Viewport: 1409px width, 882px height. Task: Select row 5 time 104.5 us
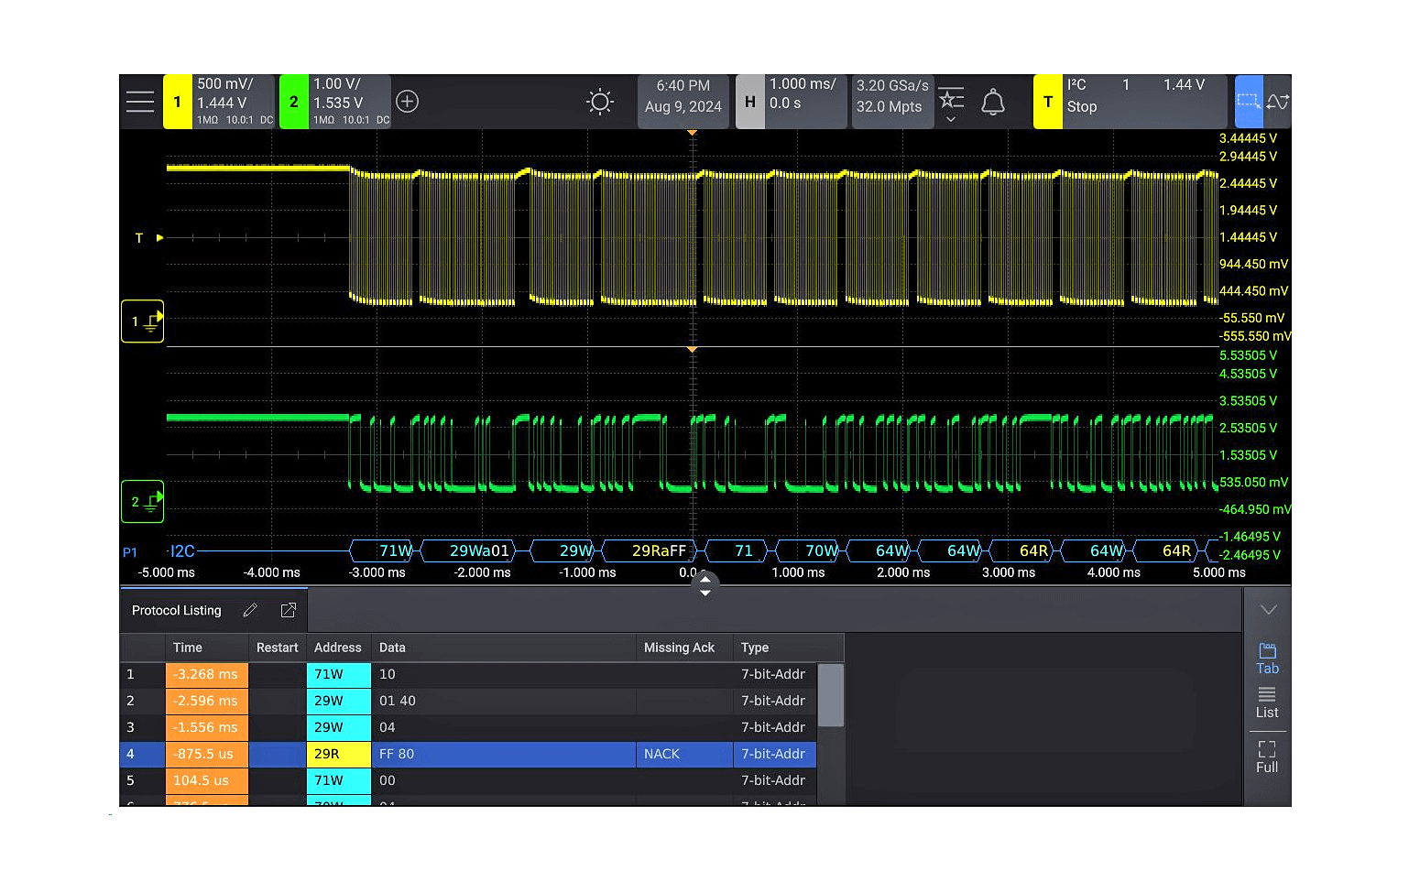point(207,780)
